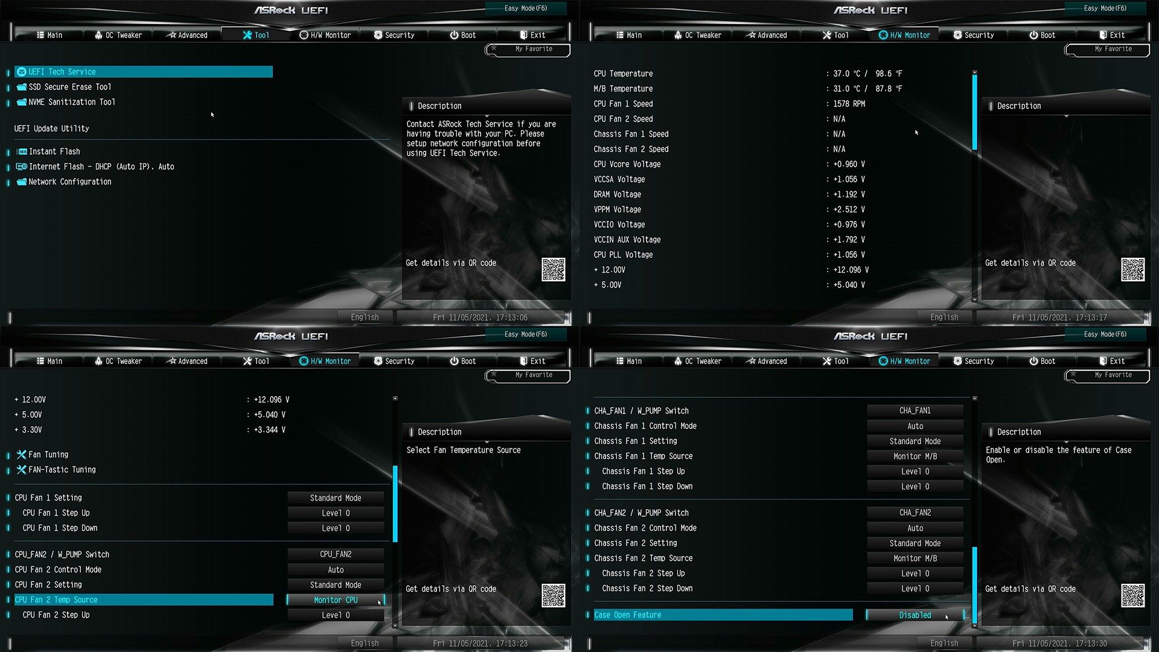Click the scrollbar beside the voltage readings list
This screenshot has width=1159, height=652.
click(x=974, y=112)
